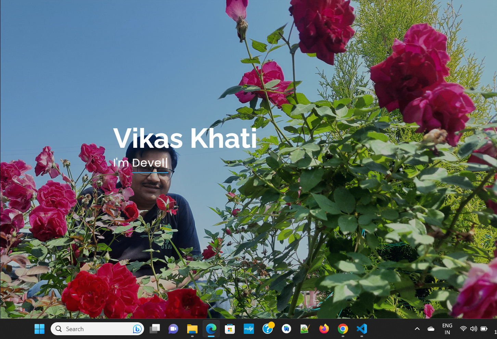This screenshot has width=497, height=339.
Task: Change the ENG IN input language
Action: pos(447,329)
